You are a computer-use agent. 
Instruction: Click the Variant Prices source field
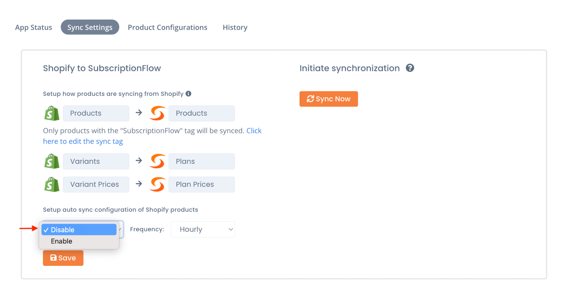(96, 184)
